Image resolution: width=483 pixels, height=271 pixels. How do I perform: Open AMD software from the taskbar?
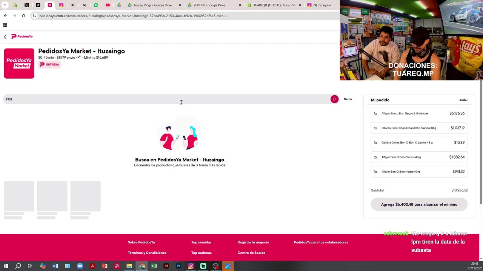coord(117,266)
